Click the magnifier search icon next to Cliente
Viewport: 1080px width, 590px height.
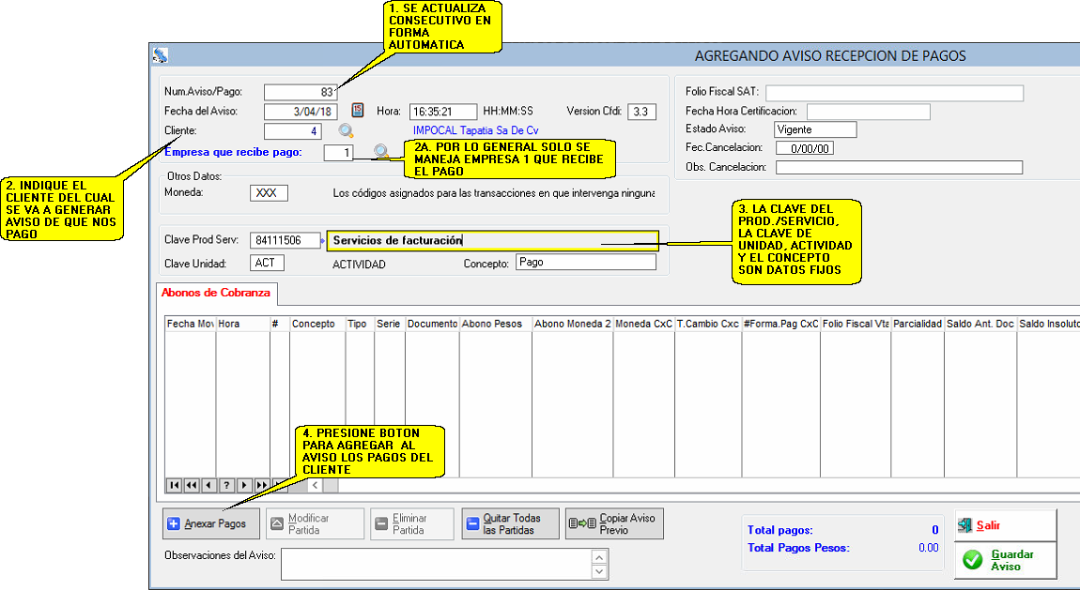point(347,131)
